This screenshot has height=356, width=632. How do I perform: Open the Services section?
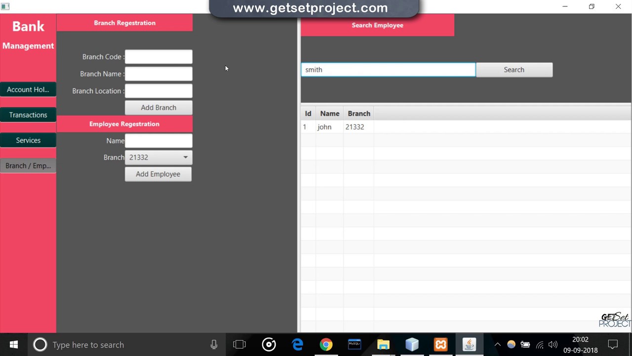[28, 140]
